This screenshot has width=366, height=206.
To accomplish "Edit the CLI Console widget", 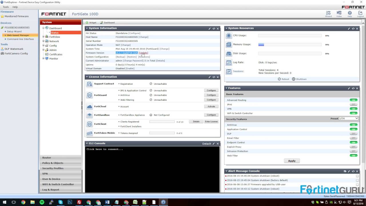I will click(214, 144).
